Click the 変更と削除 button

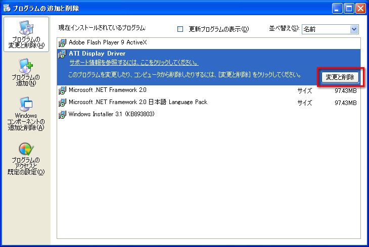click(340, 77)
